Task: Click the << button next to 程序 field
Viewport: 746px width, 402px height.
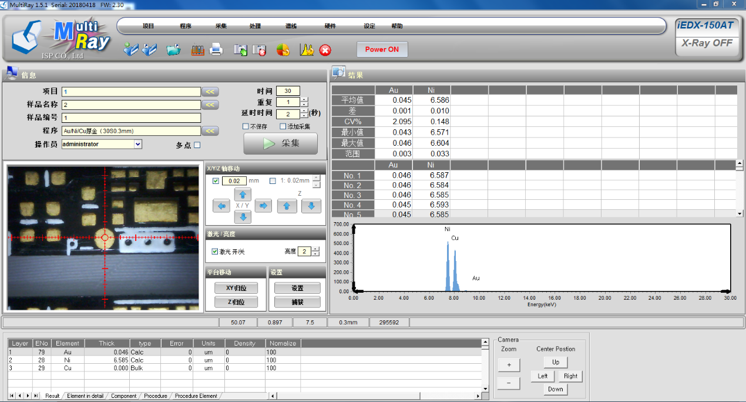Action: pyautogui.click(x=210, y=131)
